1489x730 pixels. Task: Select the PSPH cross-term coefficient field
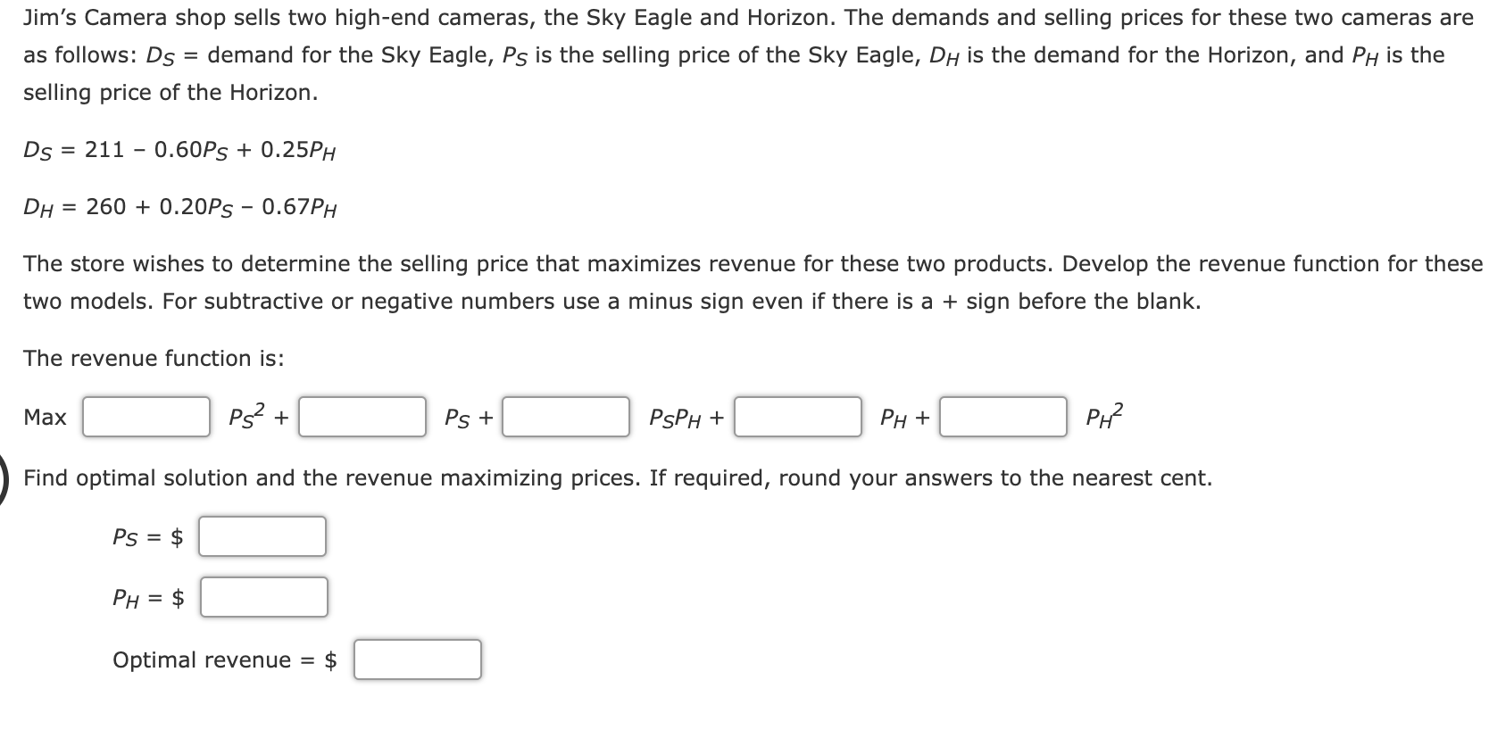pos(566,417)
